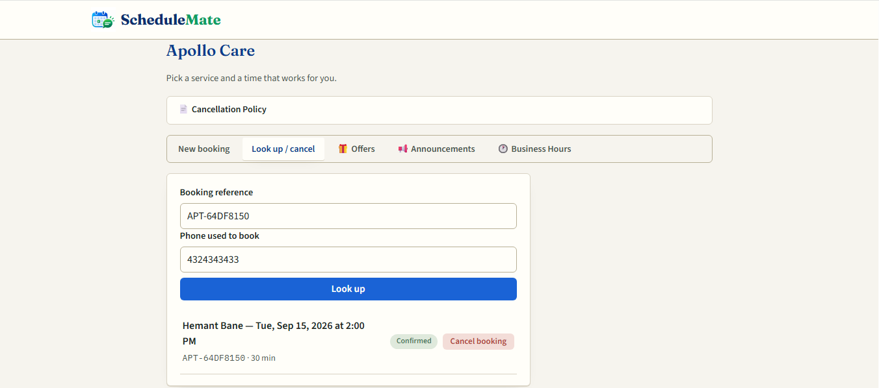Open the Business Hours tab
The height and width of the screenshot is (388, 879).
[534, 149]
